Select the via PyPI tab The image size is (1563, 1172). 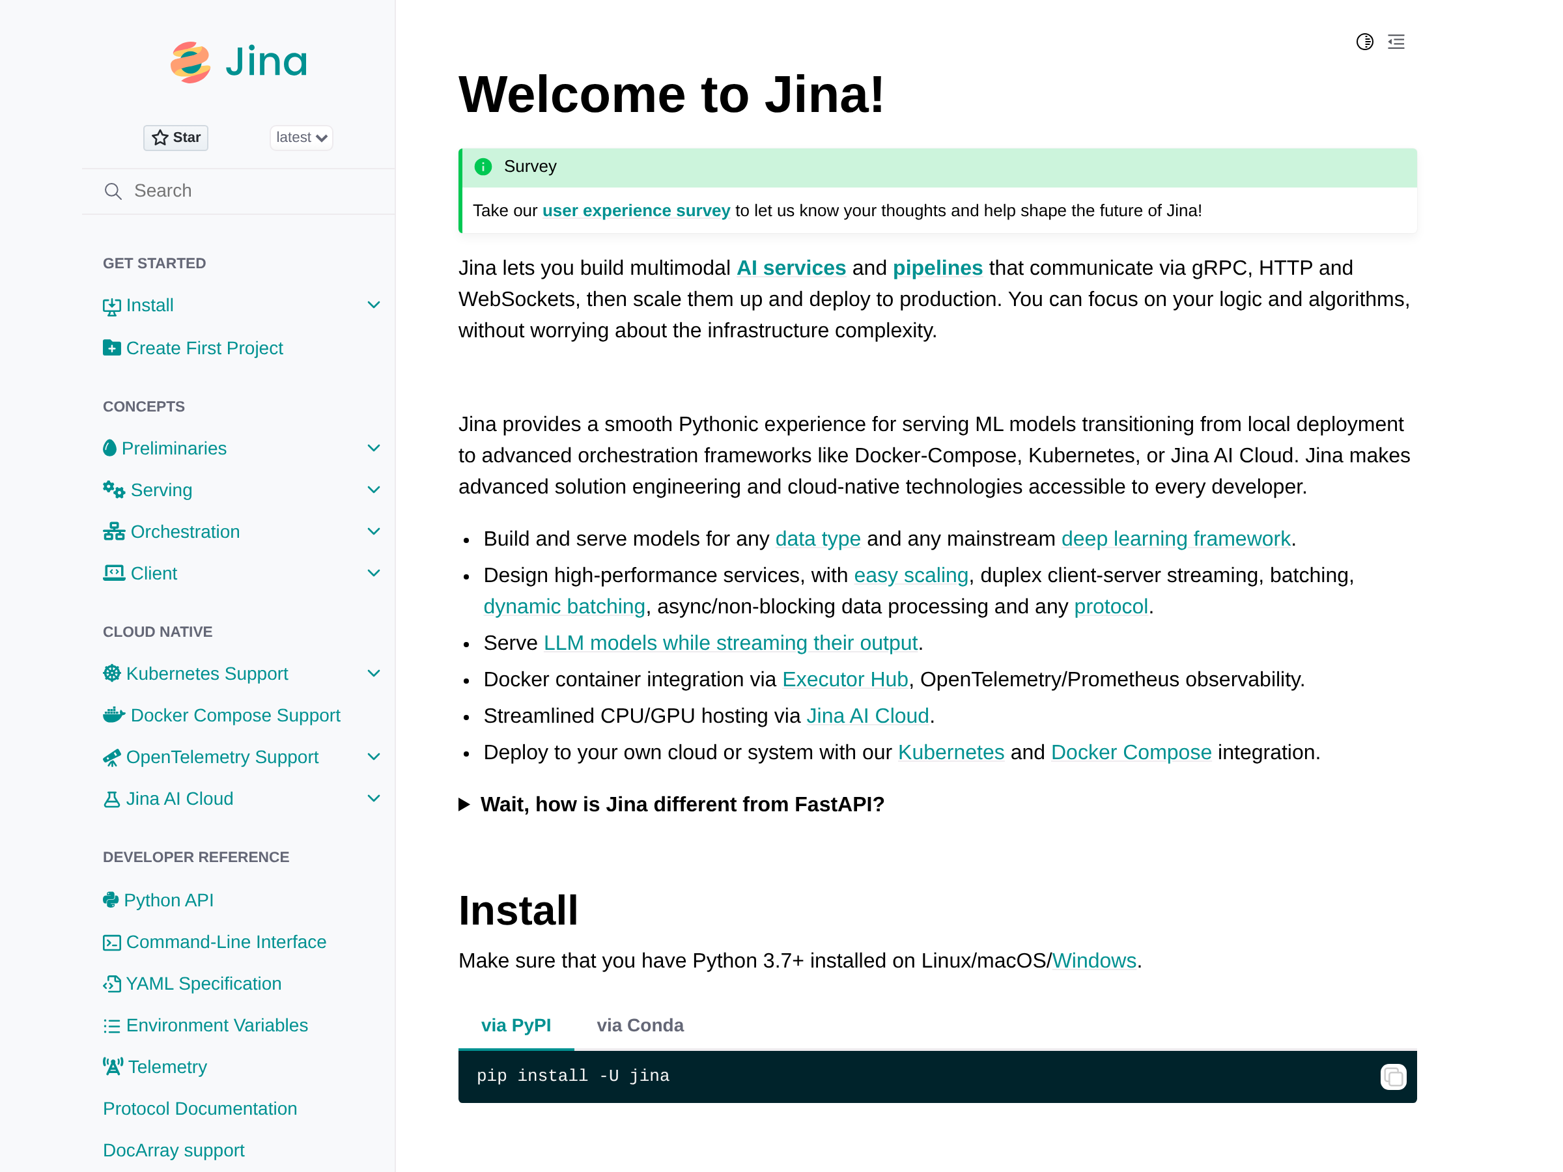[516, 1025]
